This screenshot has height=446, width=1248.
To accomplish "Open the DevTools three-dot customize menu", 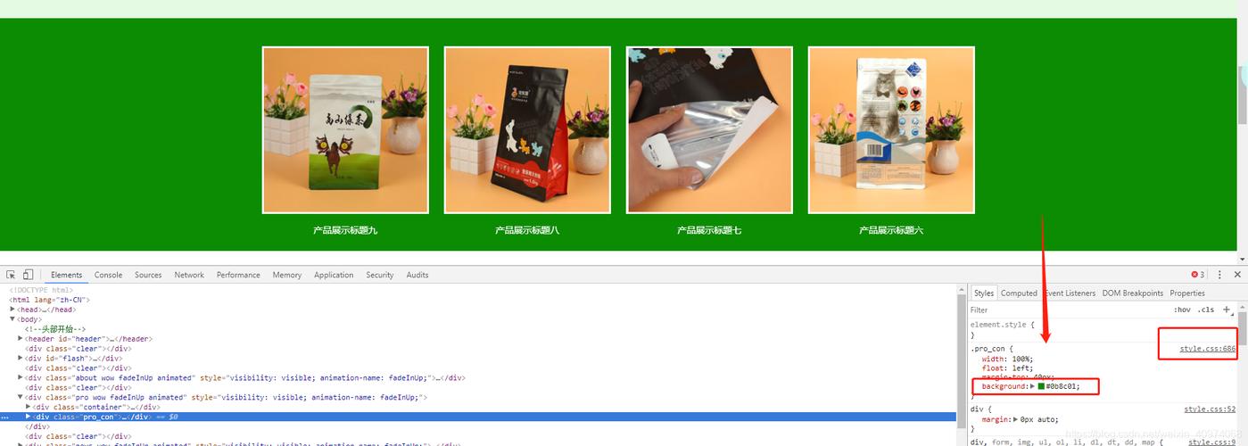I will pyautogui.click(x=1219, y=275).
